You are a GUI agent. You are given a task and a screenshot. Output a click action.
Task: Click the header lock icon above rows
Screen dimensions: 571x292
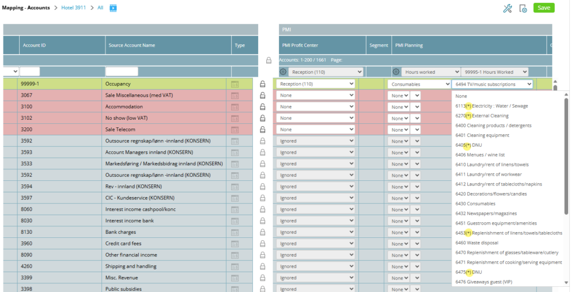(269, 60)
